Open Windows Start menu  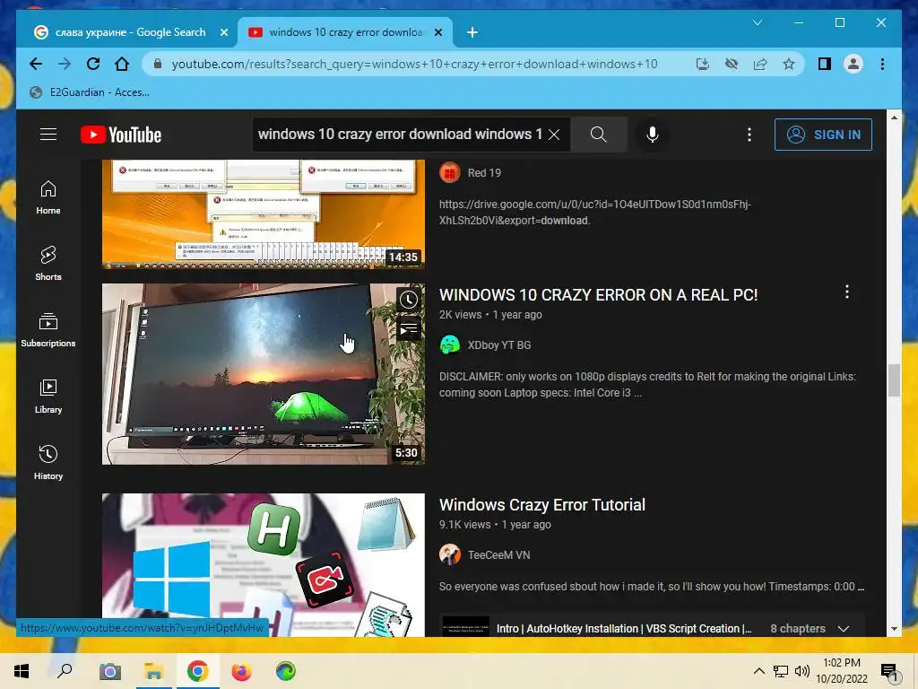[22, 671]
